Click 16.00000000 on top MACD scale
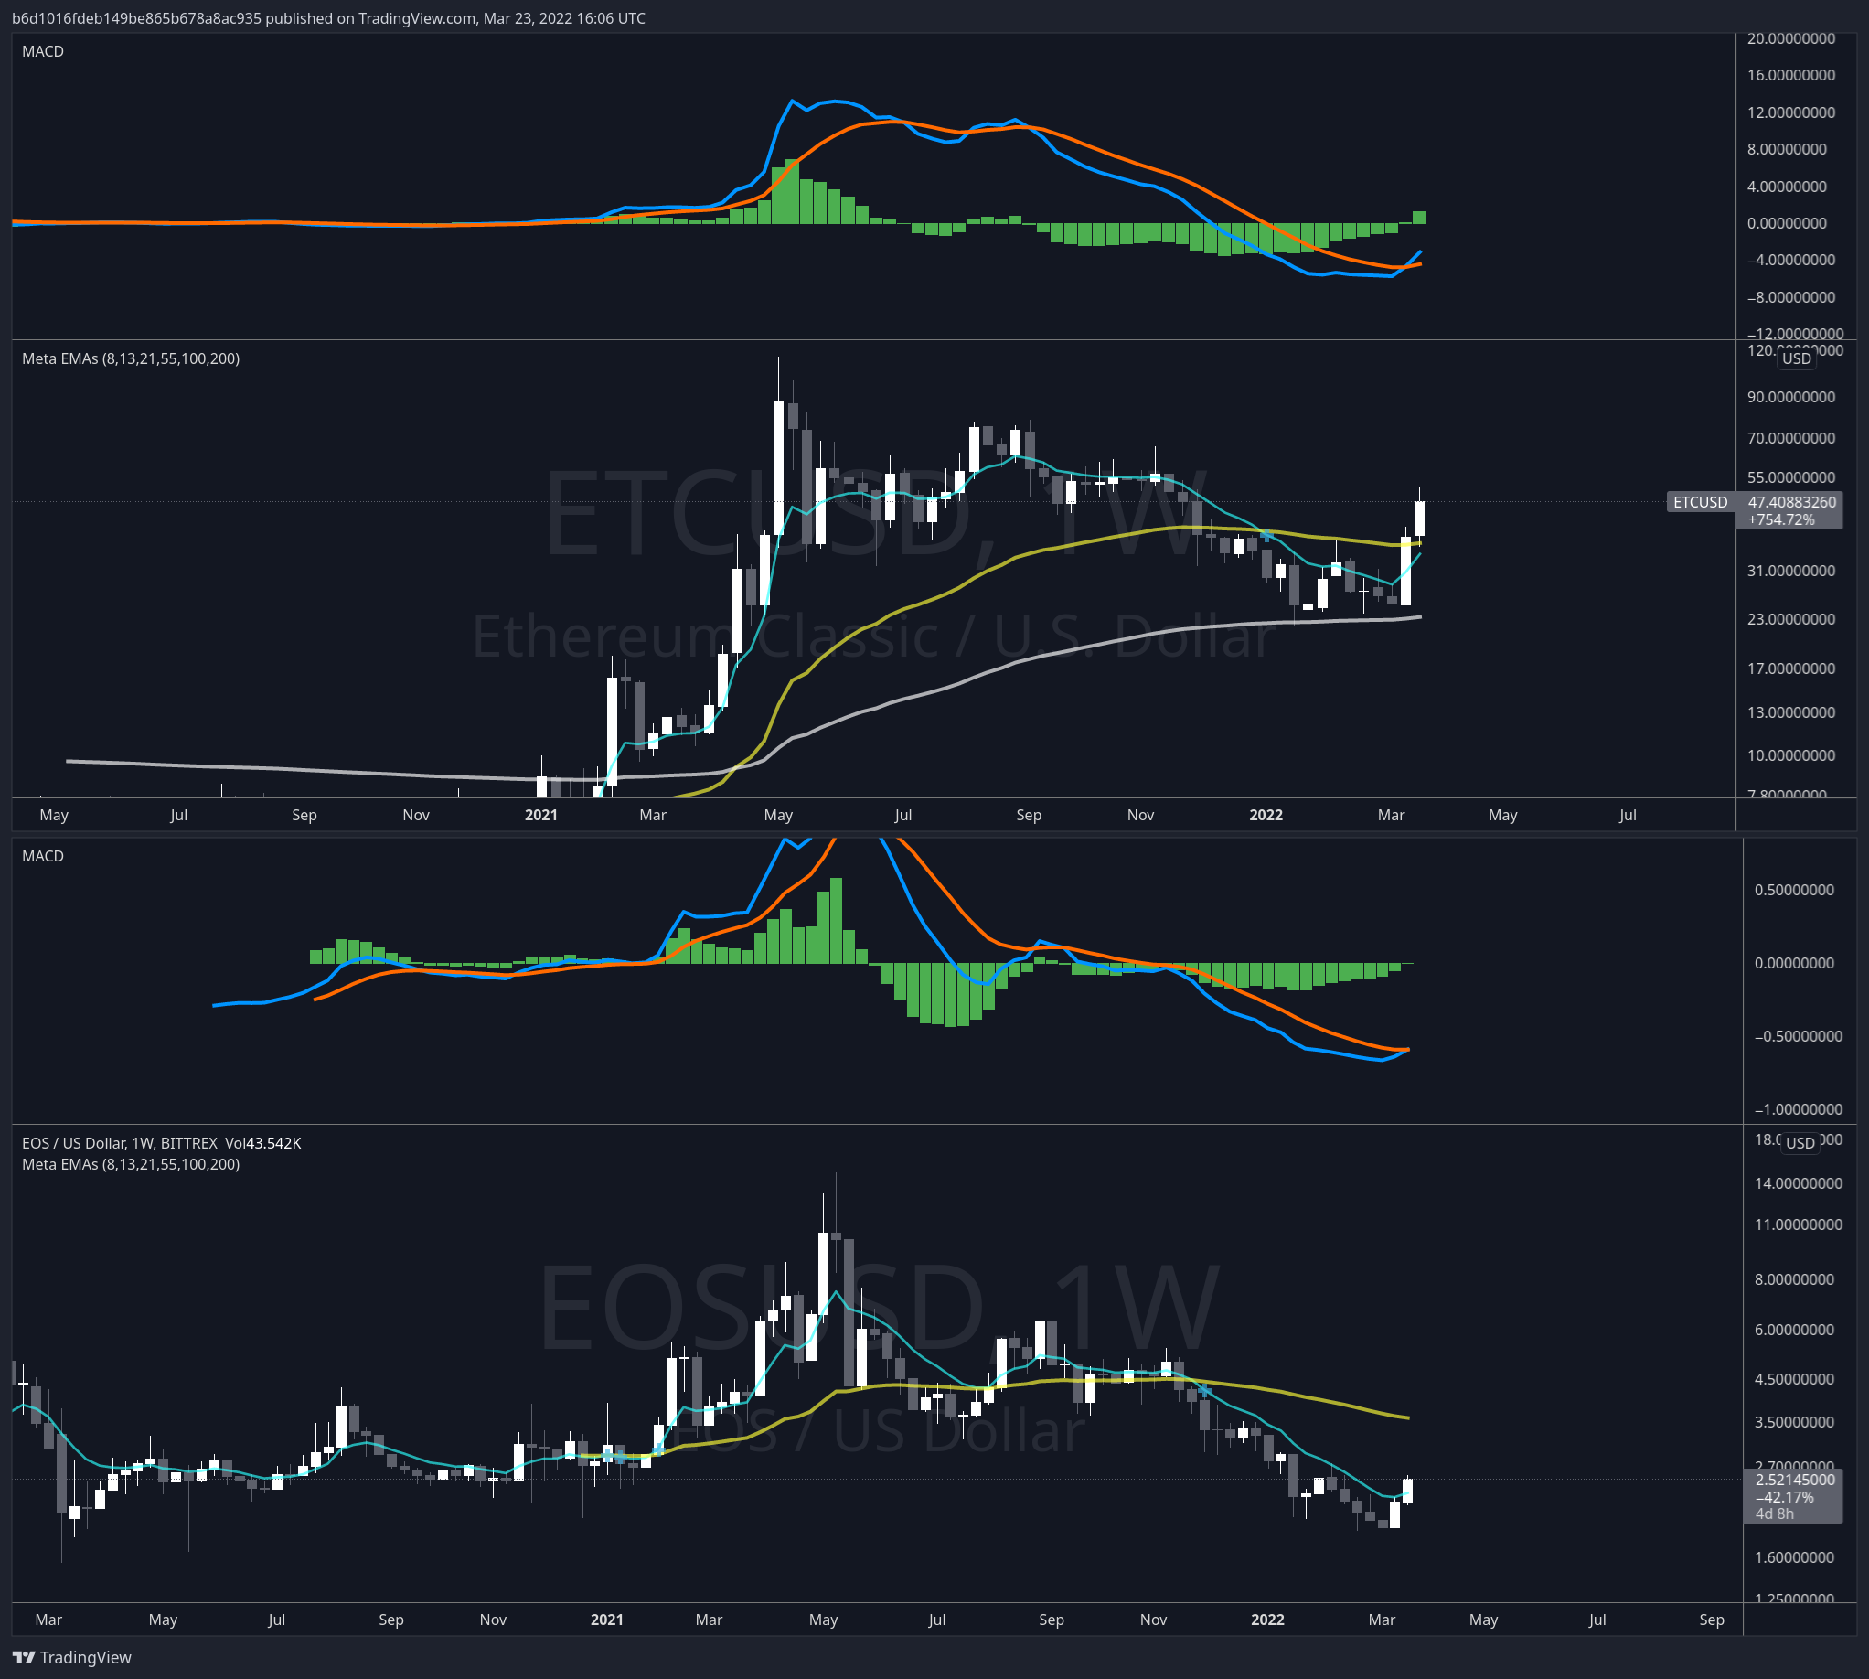The height and width of the screenshot is (1679, 1869). 1790,75
